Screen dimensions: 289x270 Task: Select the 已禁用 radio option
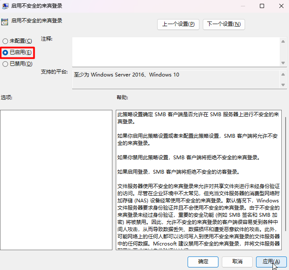5,64
